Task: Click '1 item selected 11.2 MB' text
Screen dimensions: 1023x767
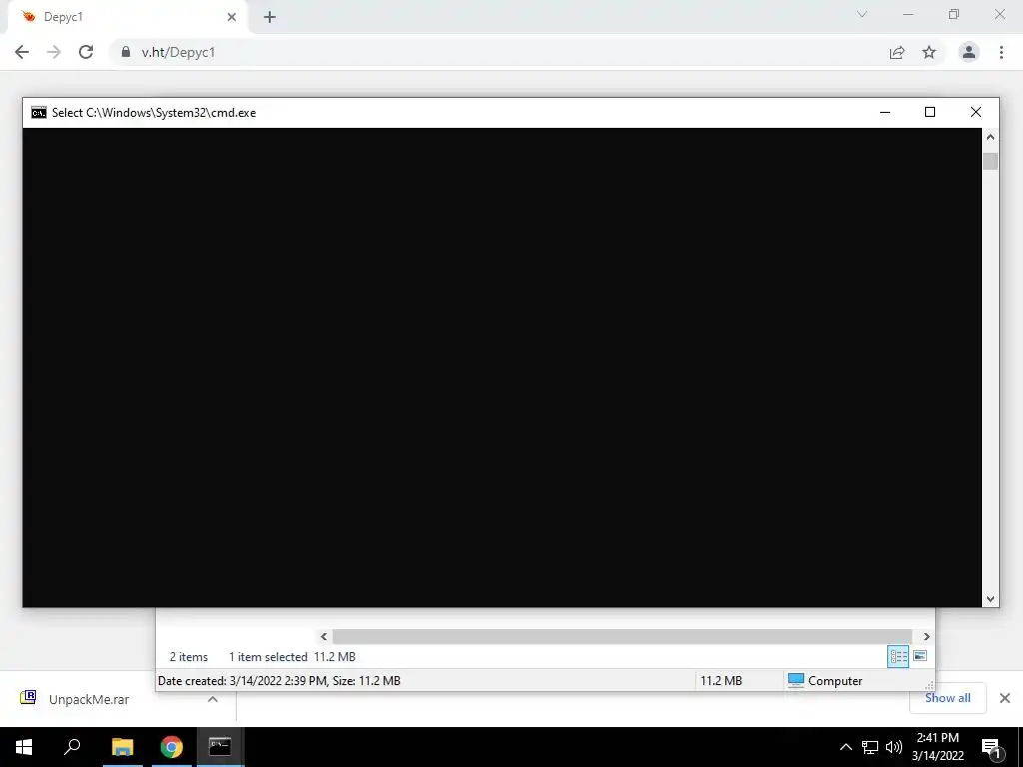Action: pos(293,657)
